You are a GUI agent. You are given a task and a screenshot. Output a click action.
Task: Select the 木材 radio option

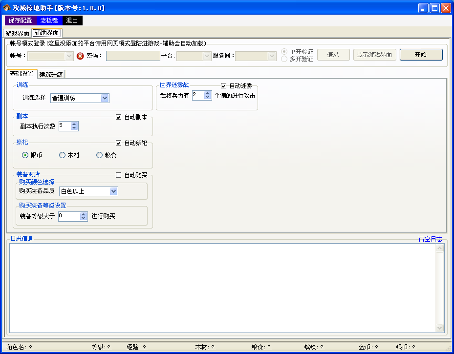62,155
